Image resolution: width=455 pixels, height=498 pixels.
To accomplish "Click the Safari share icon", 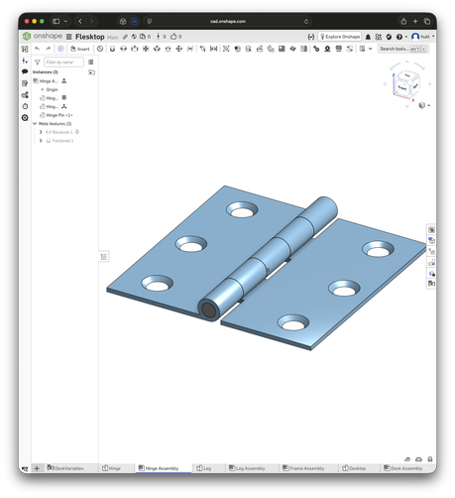I will pyautogui.click(x=403, y=21).
